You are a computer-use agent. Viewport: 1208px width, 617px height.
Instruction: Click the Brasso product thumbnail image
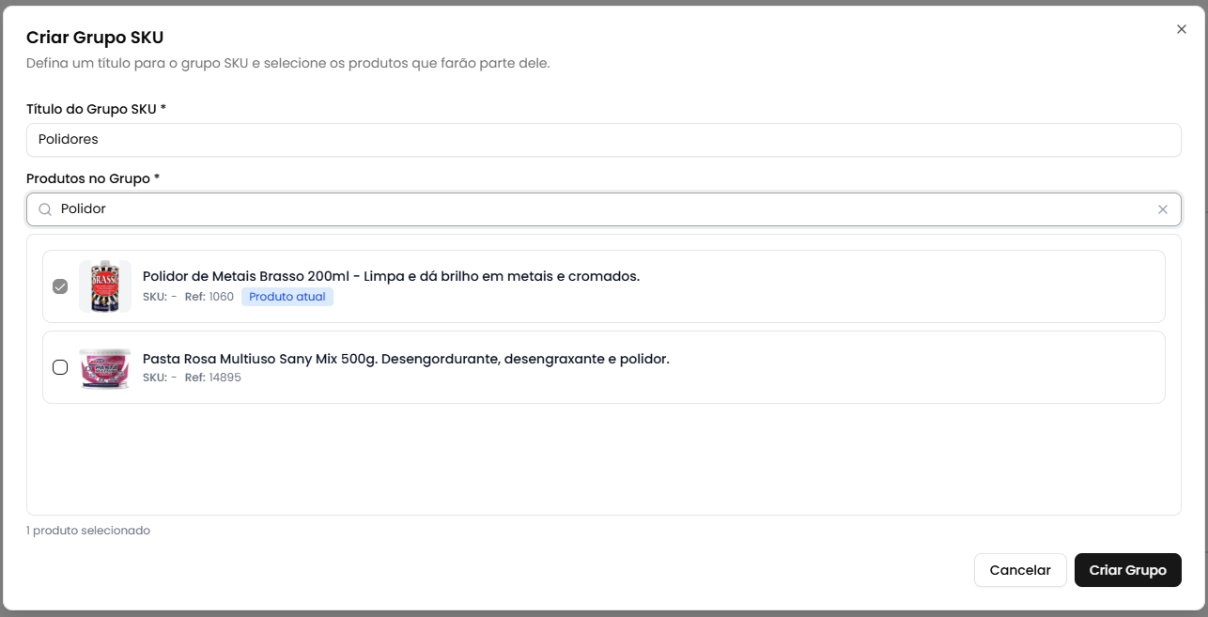click(x=104, y=285)
